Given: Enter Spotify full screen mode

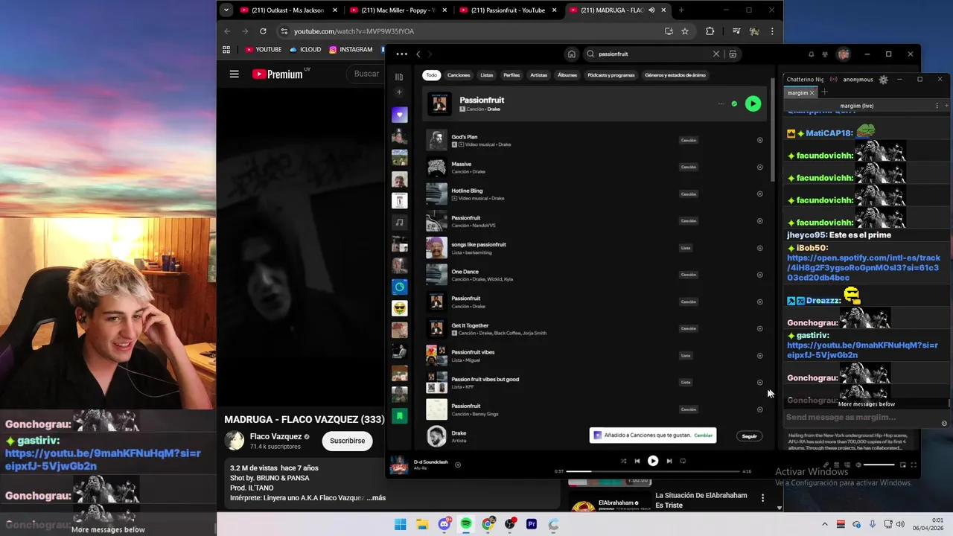Looking at the screenshot, I should pyautogui.click(x=914, y=465).
